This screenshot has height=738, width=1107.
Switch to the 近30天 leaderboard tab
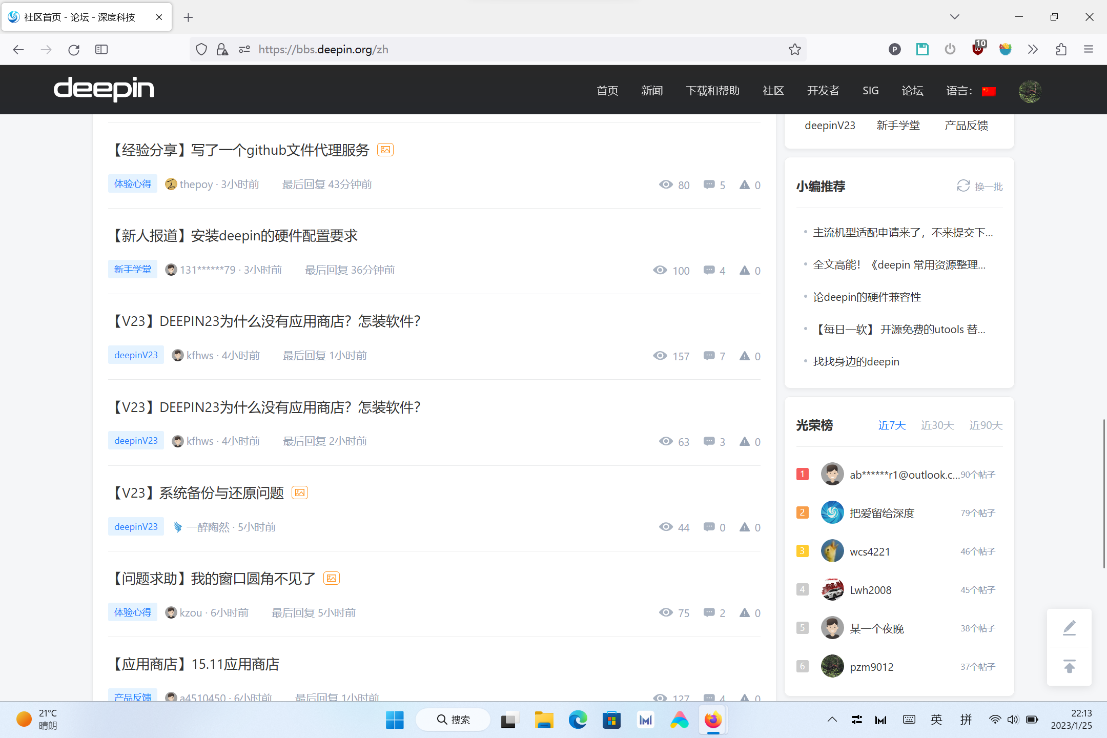click(937, 425)
